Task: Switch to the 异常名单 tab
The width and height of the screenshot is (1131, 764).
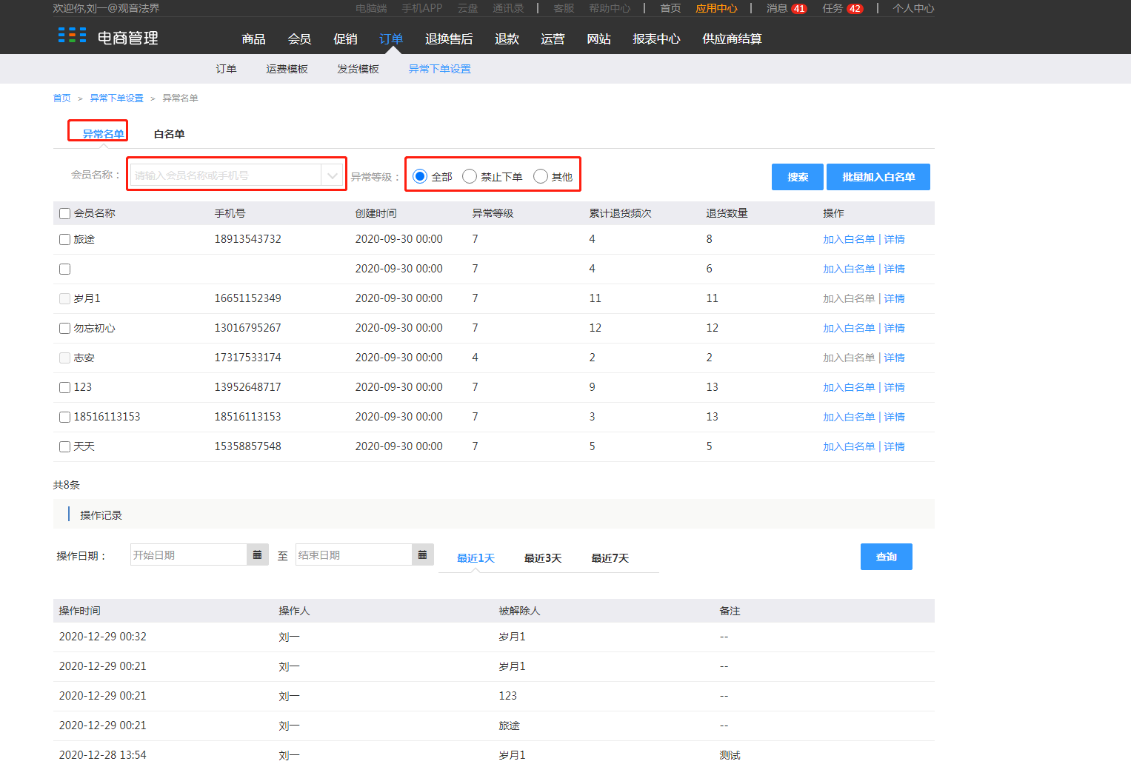Action: (x=103, y=134)
